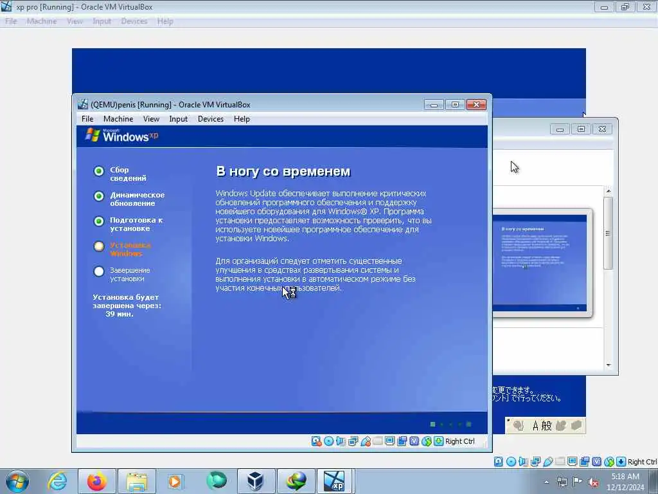Minimize the background guest dialog window

tap(560, 129)
